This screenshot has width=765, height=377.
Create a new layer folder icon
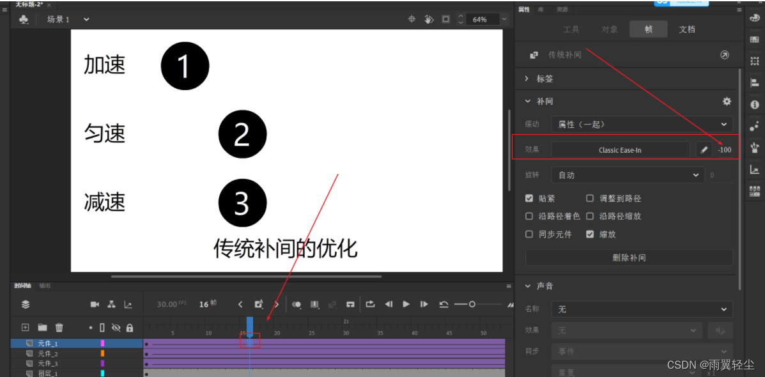point(42,327)
